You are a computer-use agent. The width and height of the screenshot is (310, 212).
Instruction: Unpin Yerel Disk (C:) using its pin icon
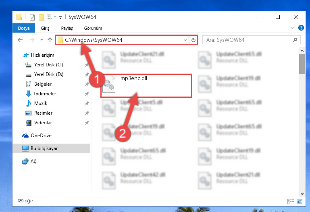point(87,65)
